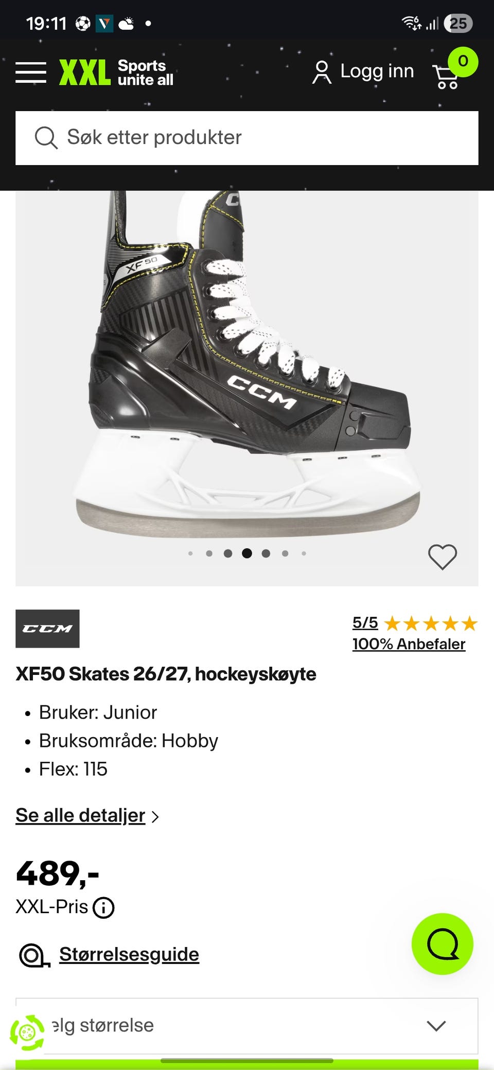Select the fifth image carousel dot
494x1070 pixels.
266,554
